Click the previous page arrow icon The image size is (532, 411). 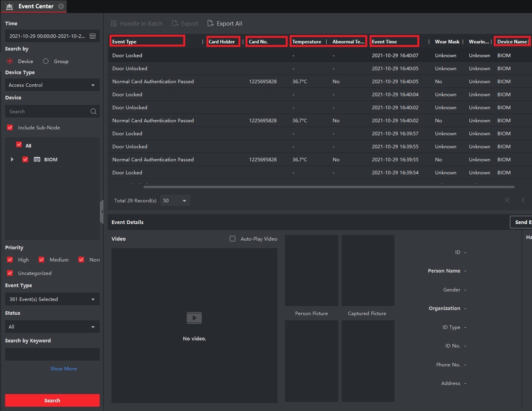pos(523,200)
